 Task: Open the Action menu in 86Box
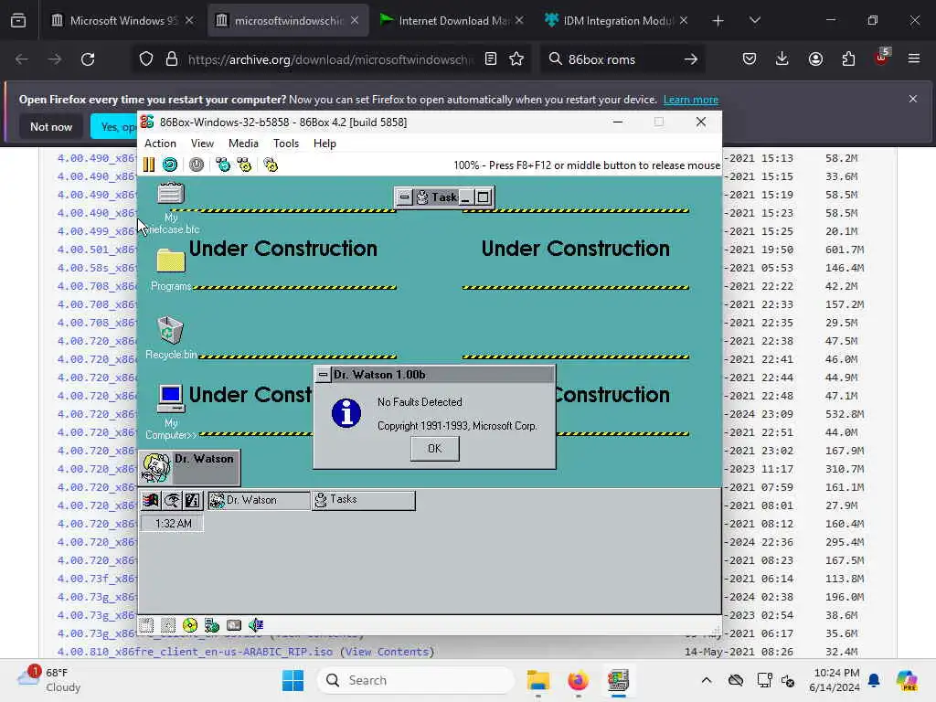pyautogui.click(x=160, y=144)
